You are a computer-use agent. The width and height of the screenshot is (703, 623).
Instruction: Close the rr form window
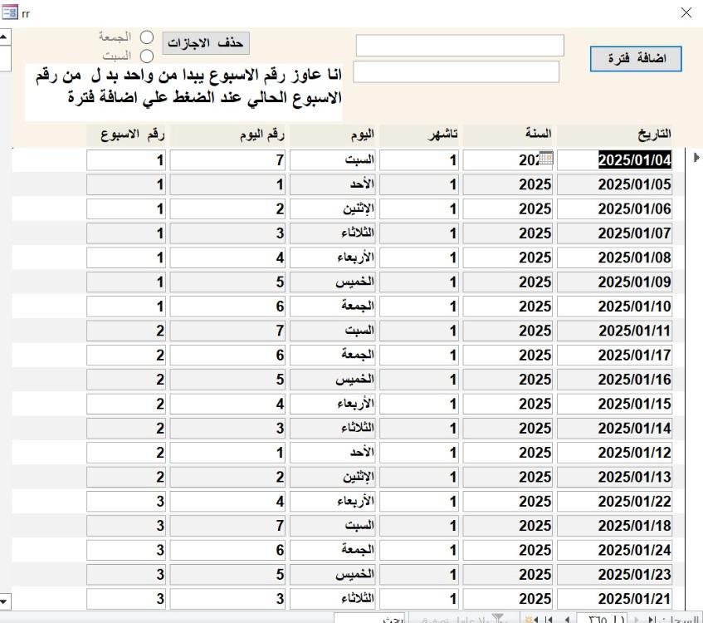[x=686, y=12]
